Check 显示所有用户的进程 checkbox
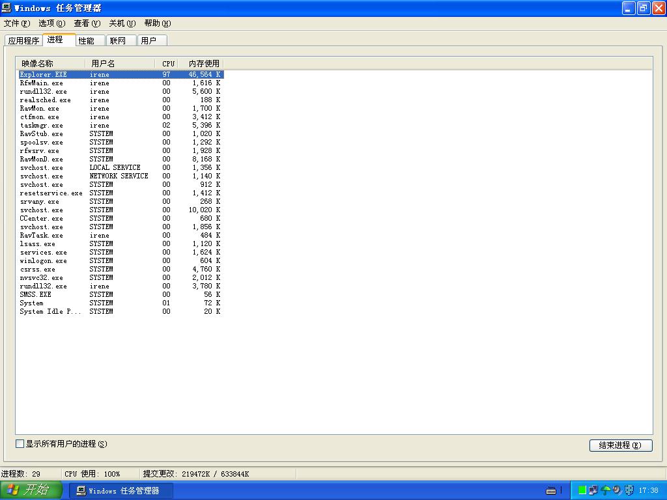This screenshot has height=500, width=667. 20,444
